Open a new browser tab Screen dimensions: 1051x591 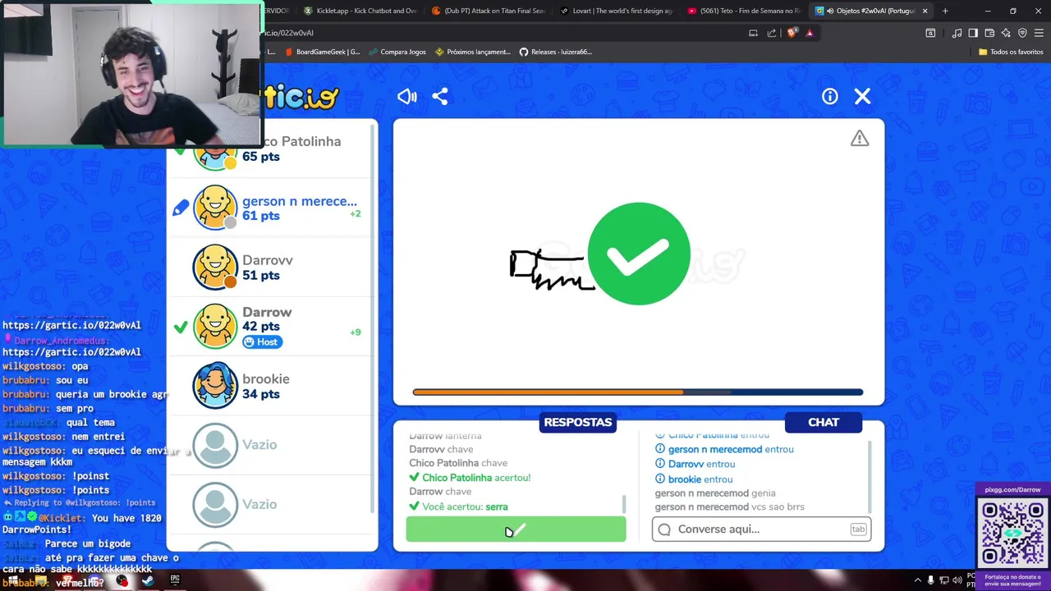(x=945, y=11)
